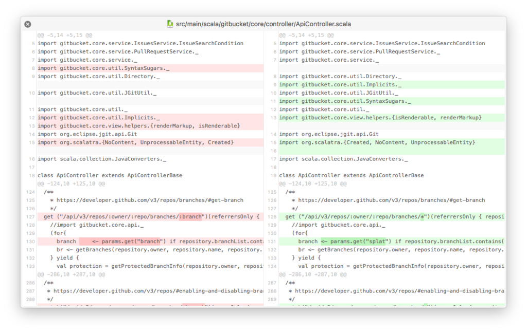The height and width of the screenshot is (332, 527).
Task: Click left import scala.collection.JavaConverters._ line
Action: pos(102,159)
